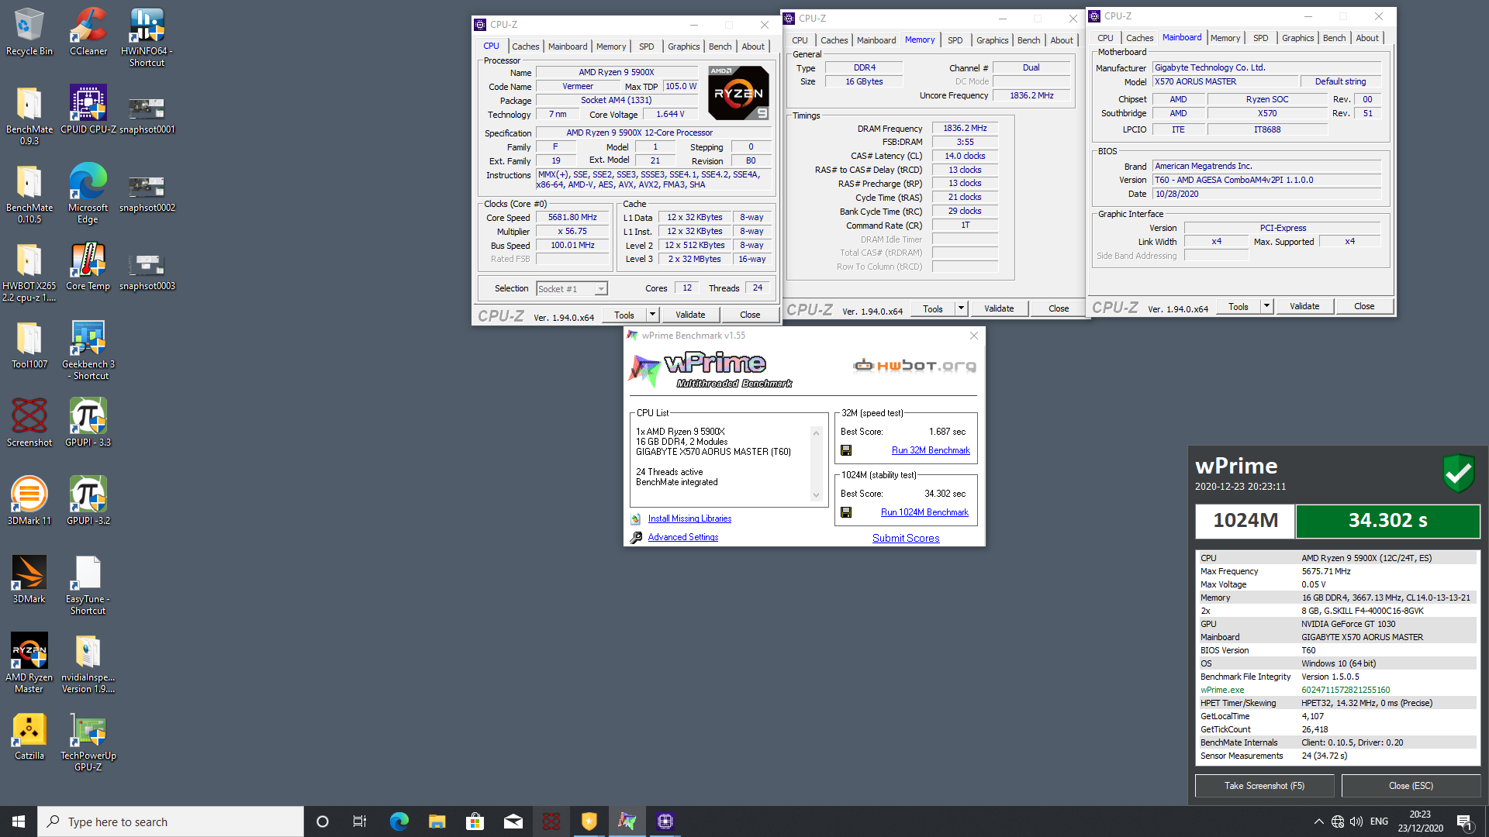Viewport: 1489px width, 837px height.
Task: Open the notification center icon
Action: click(1465, 821)
